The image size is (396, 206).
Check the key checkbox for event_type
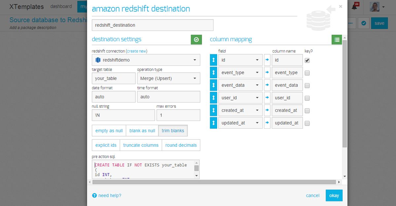(x=307, y=73)
